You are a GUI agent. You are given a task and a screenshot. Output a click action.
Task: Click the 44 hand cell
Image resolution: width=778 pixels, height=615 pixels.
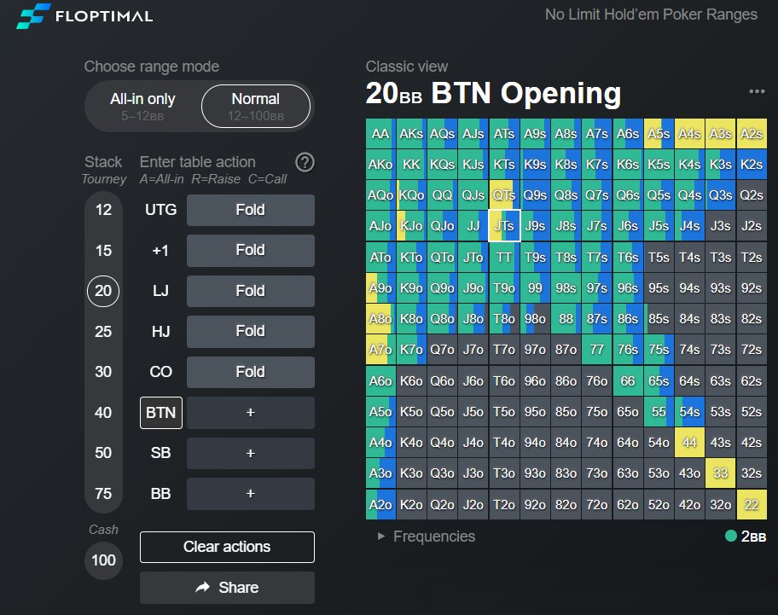(689, 443)
